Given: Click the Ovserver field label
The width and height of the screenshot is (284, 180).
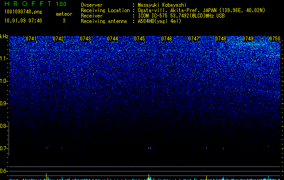Looking at the screenshot, I should (92, 5).
